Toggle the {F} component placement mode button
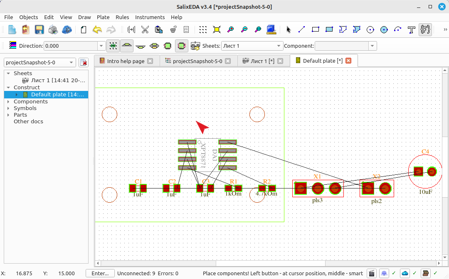Viewport: 449px width, 279px height. 425,29
